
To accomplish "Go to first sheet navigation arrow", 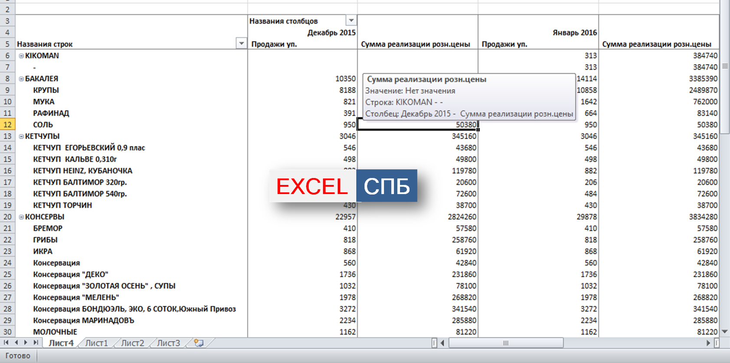I will [6, 343].
